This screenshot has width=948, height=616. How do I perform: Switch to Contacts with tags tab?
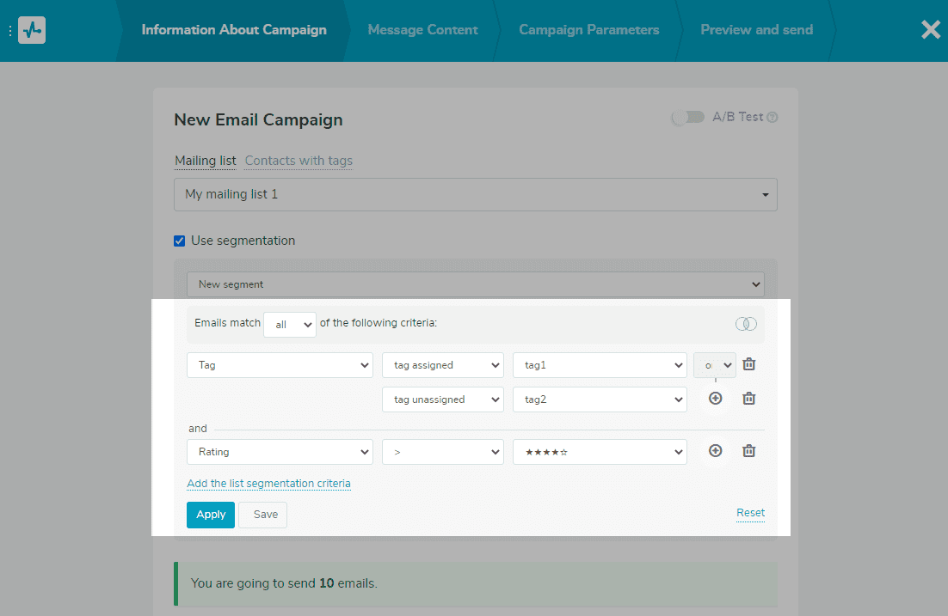point(299,161)
